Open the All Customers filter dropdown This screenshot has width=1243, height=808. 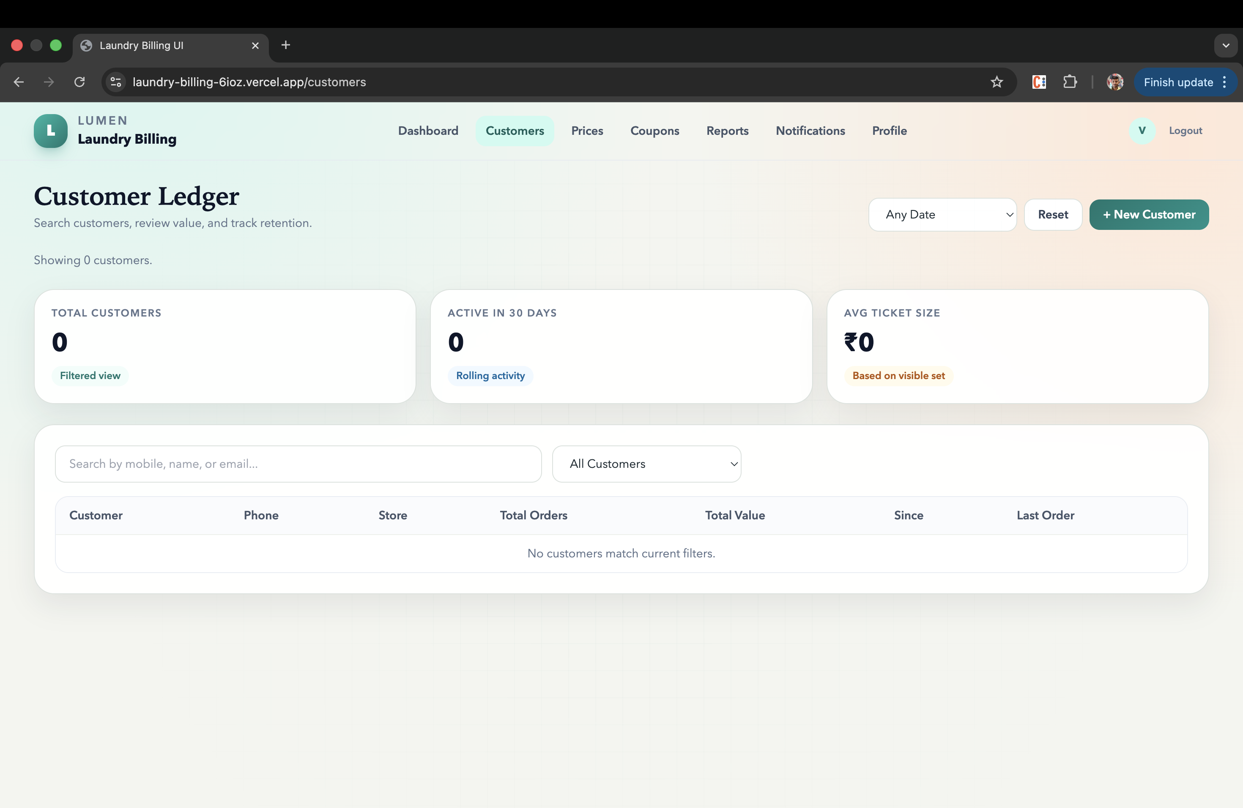point(646,464)
